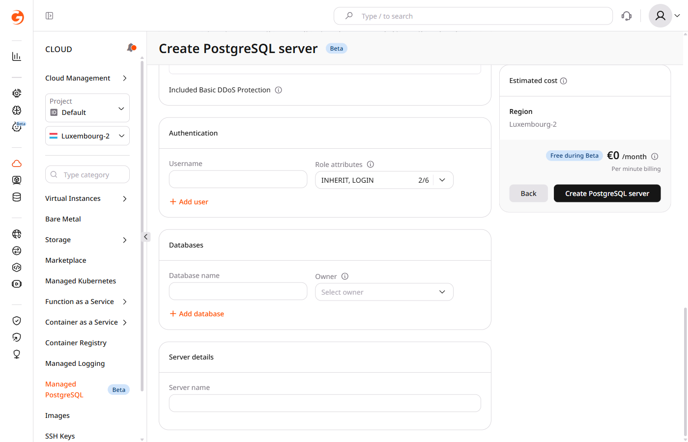The image size is (688, 442).
Task: Open Managed Kubernetes menu item
Action: [81, 281]
